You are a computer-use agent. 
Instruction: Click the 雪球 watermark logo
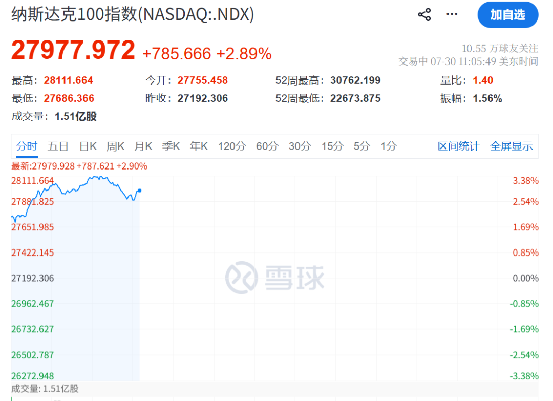275,278
